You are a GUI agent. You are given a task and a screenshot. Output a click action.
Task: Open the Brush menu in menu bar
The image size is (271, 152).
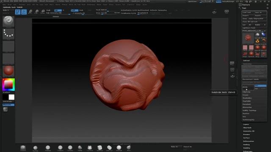click(x=10, y=5)
